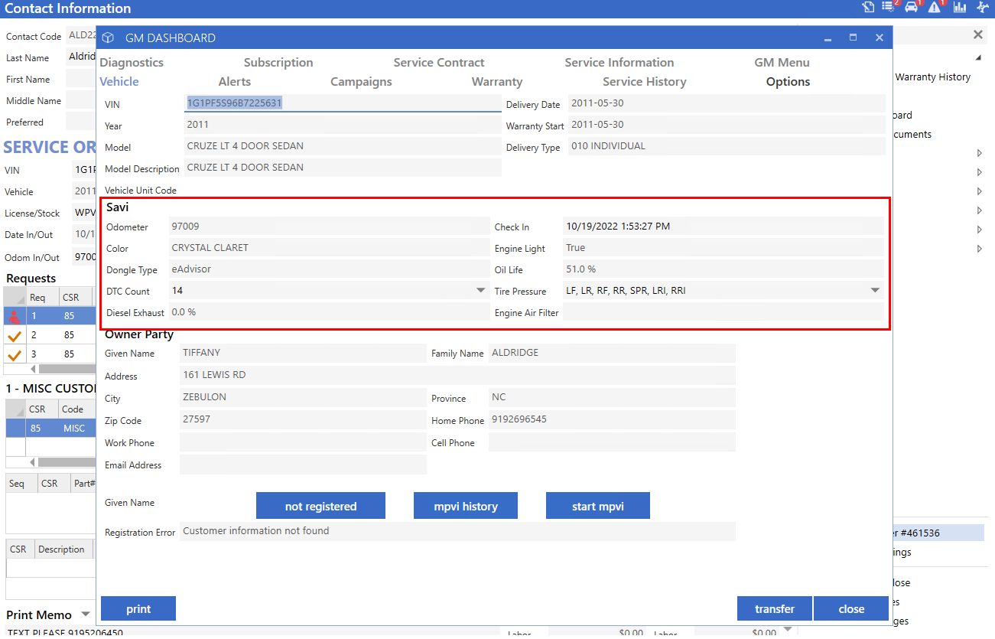Image resolution: width=995 pixels, height=639 pixels.
Task: Click the VIN field in GM Dashboard
Action: click(x=343, y=103)
